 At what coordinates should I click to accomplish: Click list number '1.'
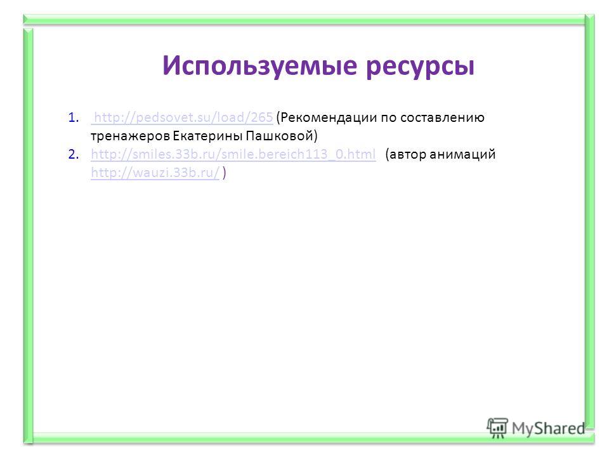tap(74, 117)
